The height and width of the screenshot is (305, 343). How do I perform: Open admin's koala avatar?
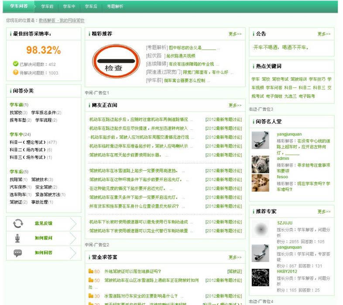click(261, 164)
